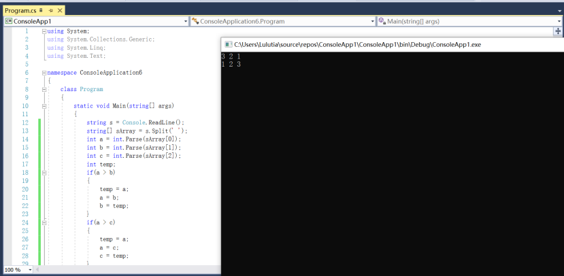Click the console window title bar path
The image size is (564, 276).
click(358, 45)
